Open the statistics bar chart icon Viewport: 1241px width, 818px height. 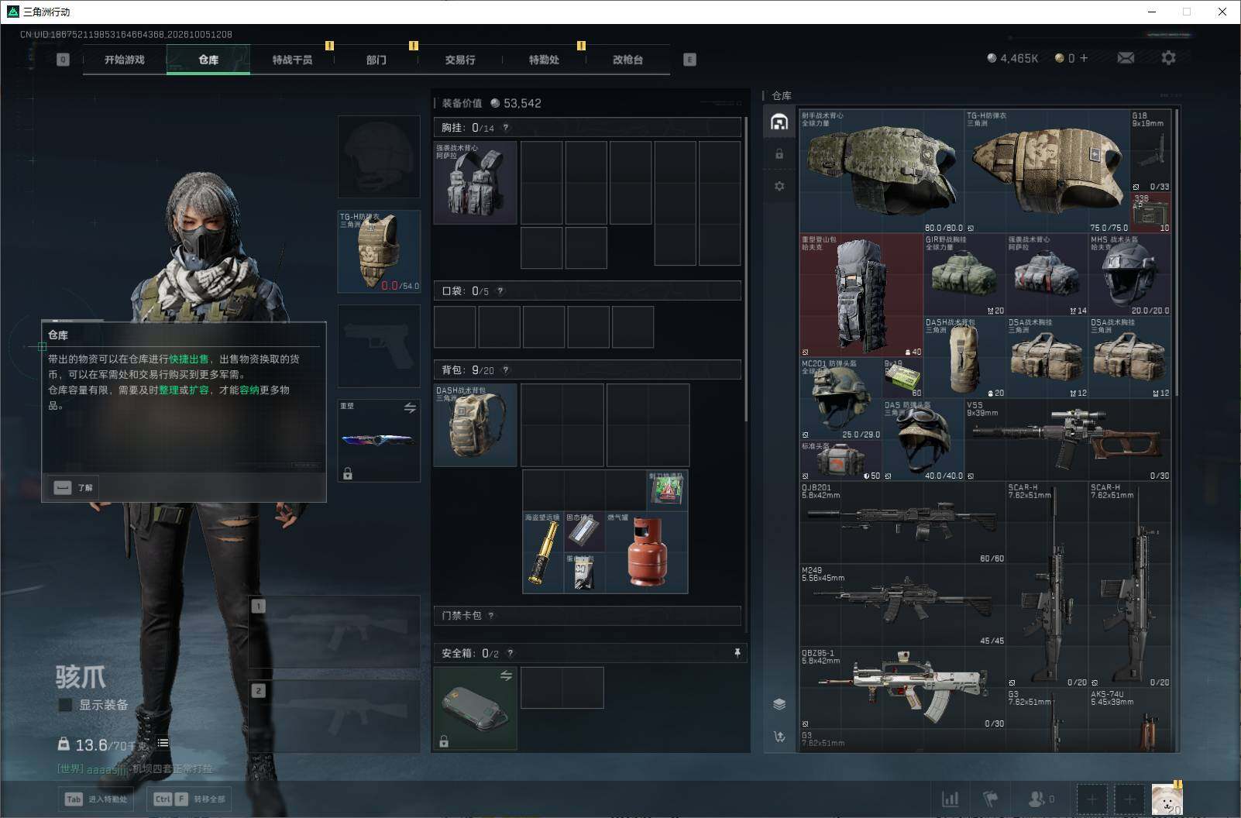pos(950,799)
